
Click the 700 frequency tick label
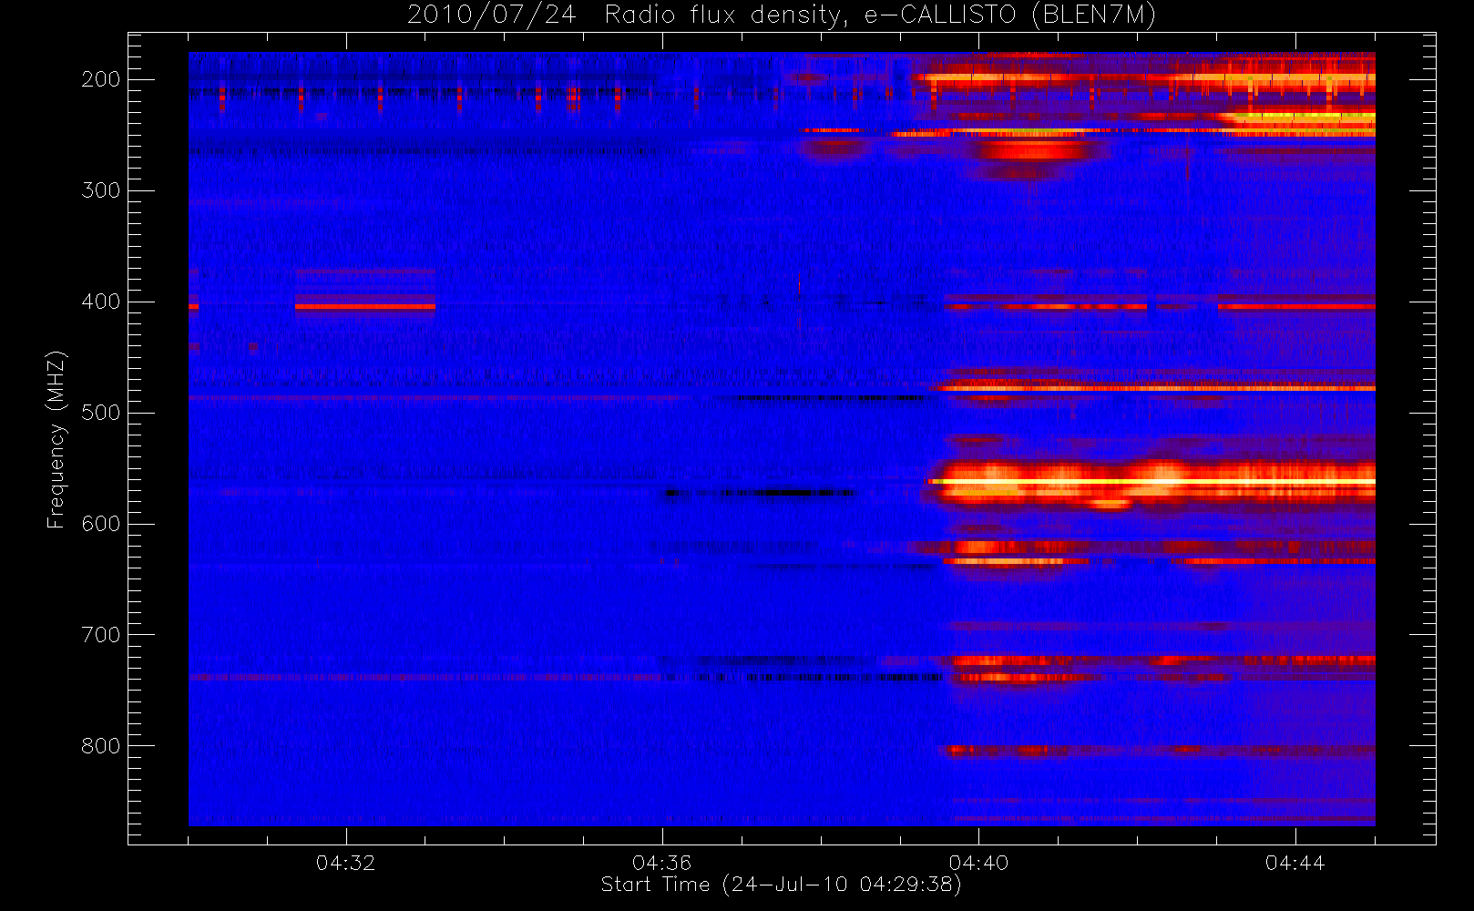coord(101,635)
